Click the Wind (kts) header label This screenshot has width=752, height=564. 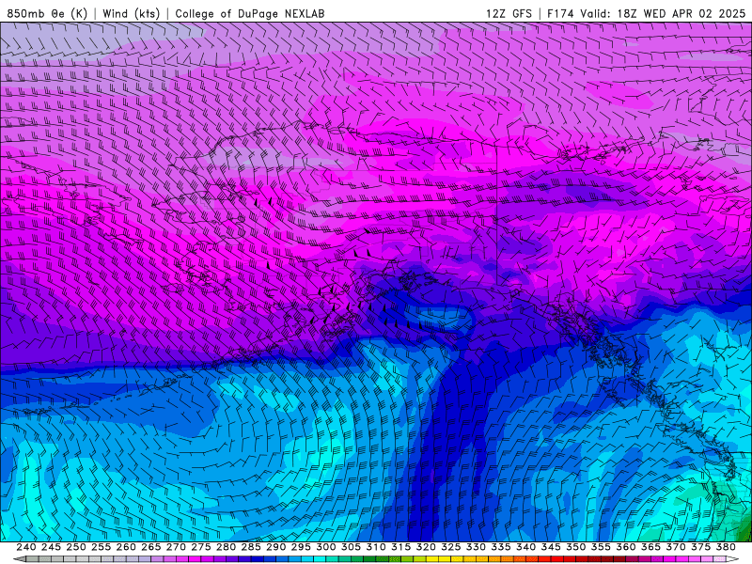(x=132, y=13)
